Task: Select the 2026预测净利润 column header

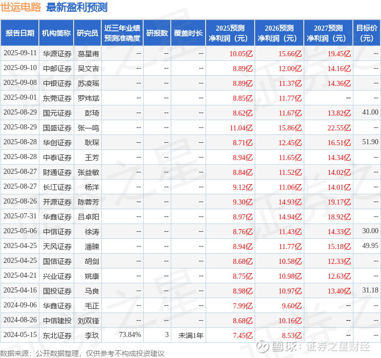Action: coord(279,33)
